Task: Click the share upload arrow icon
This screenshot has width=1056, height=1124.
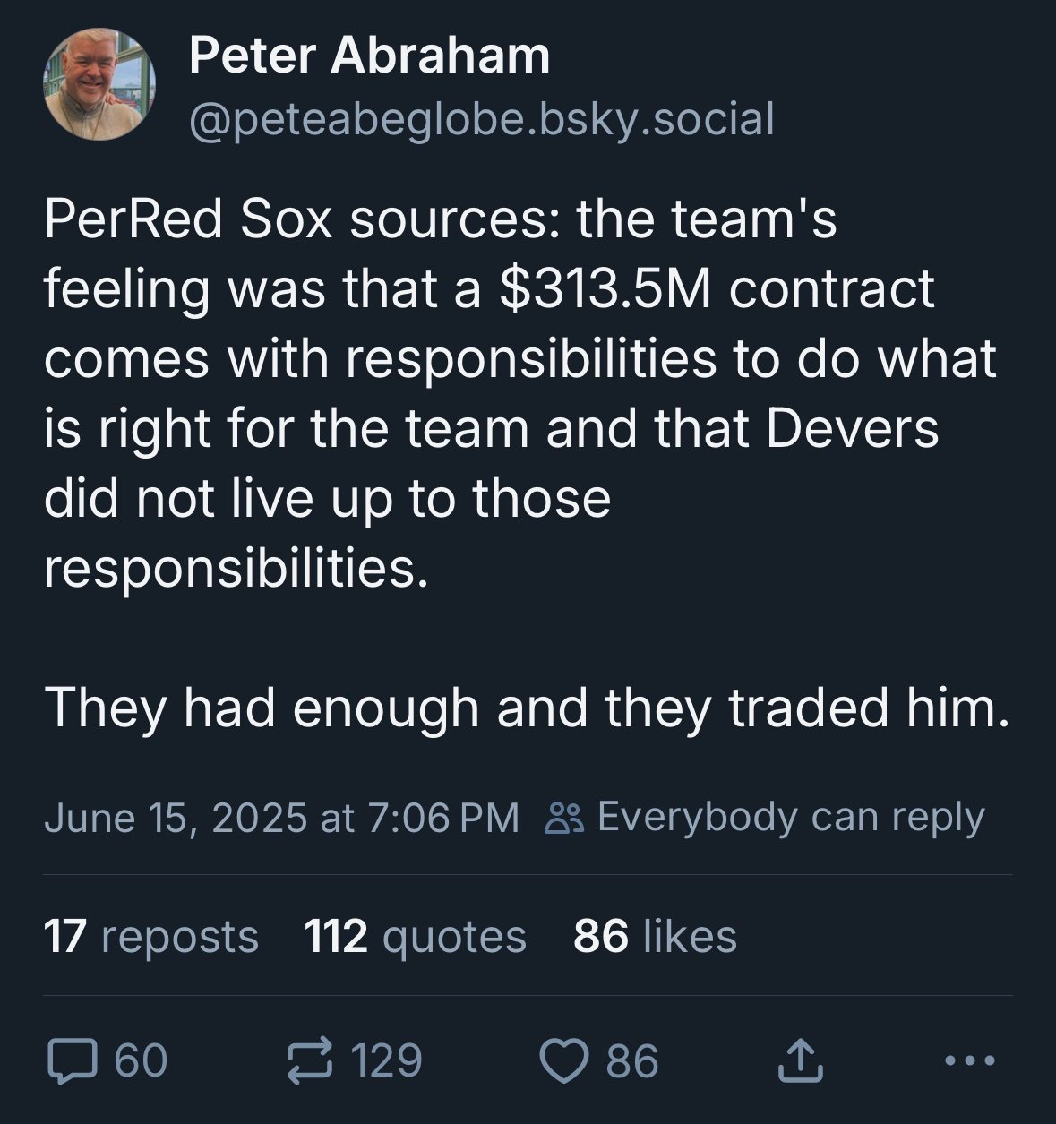Action: (798, 1060)
